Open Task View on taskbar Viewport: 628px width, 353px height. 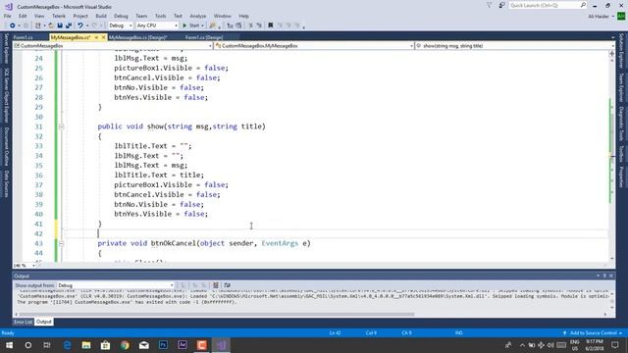[x=47, y=345]
